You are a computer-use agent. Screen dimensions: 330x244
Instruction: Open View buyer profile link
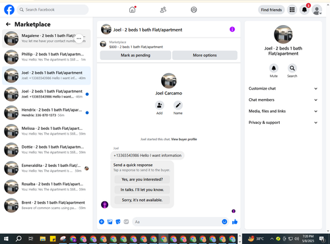pyautogui.click(x=184, y=139)
